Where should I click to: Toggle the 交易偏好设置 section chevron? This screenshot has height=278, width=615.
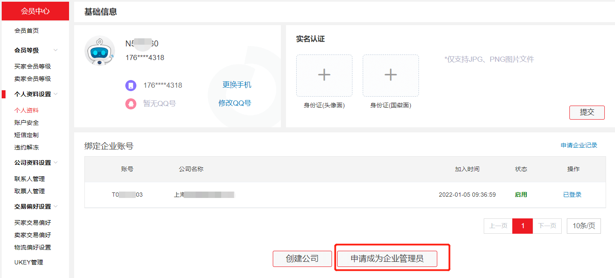point(55,206)
